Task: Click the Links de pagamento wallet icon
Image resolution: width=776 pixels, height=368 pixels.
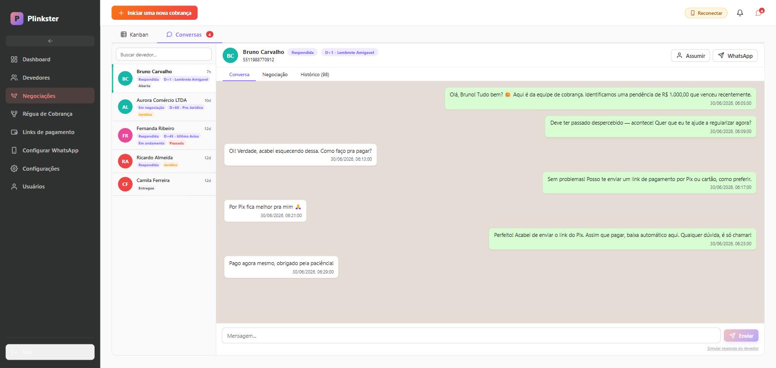Action: [14, 132]
